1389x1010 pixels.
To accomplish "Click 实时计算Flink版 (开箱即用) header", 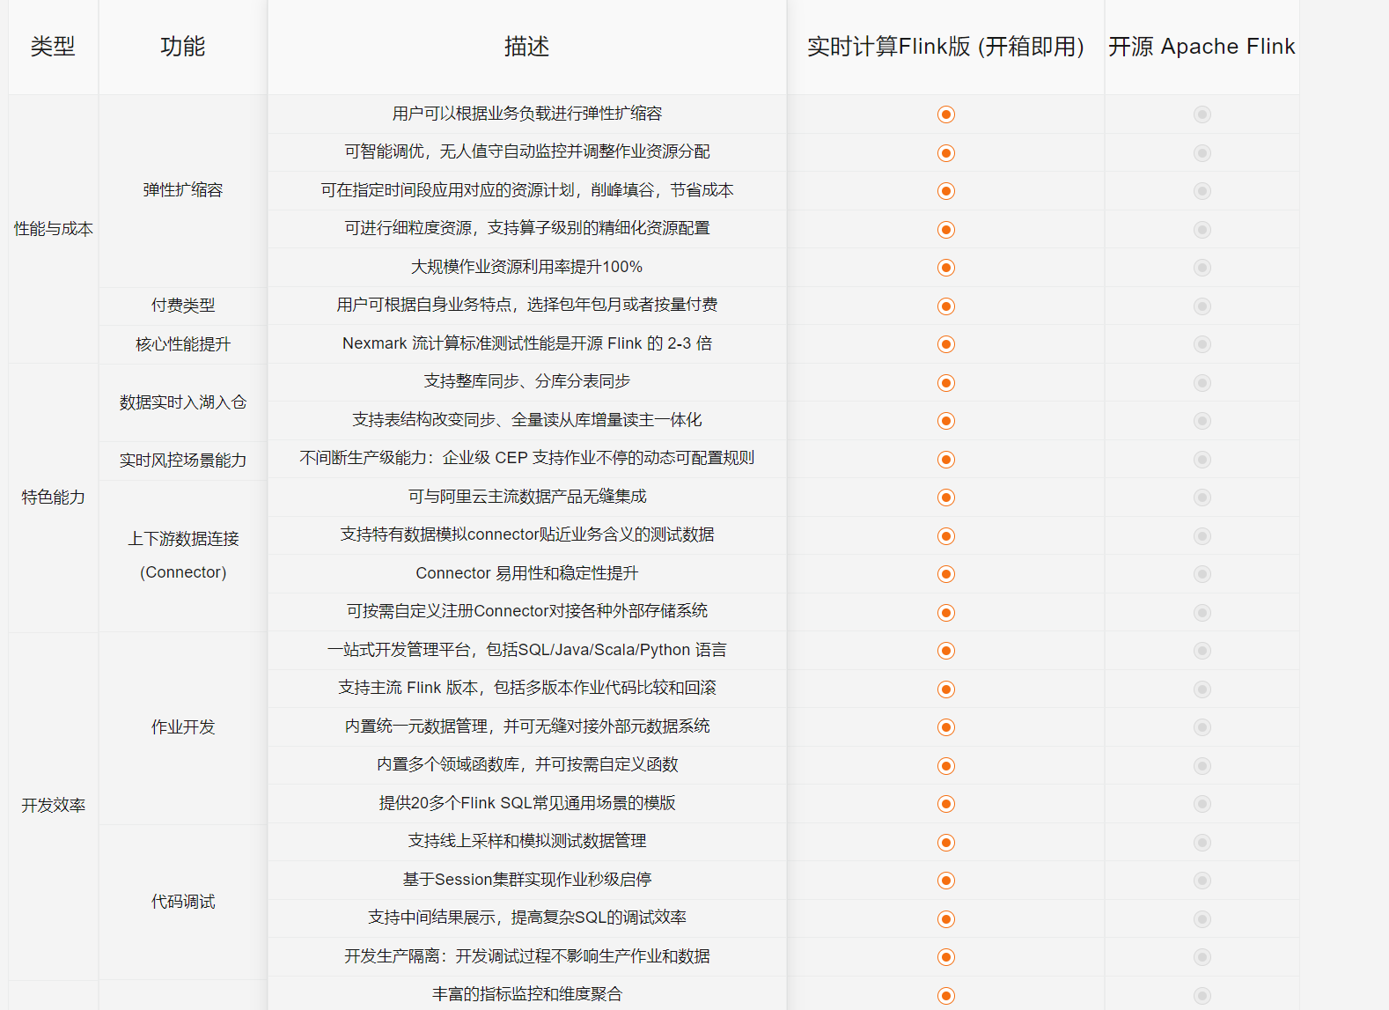I will pyautogui.click(x=945, y=47).
